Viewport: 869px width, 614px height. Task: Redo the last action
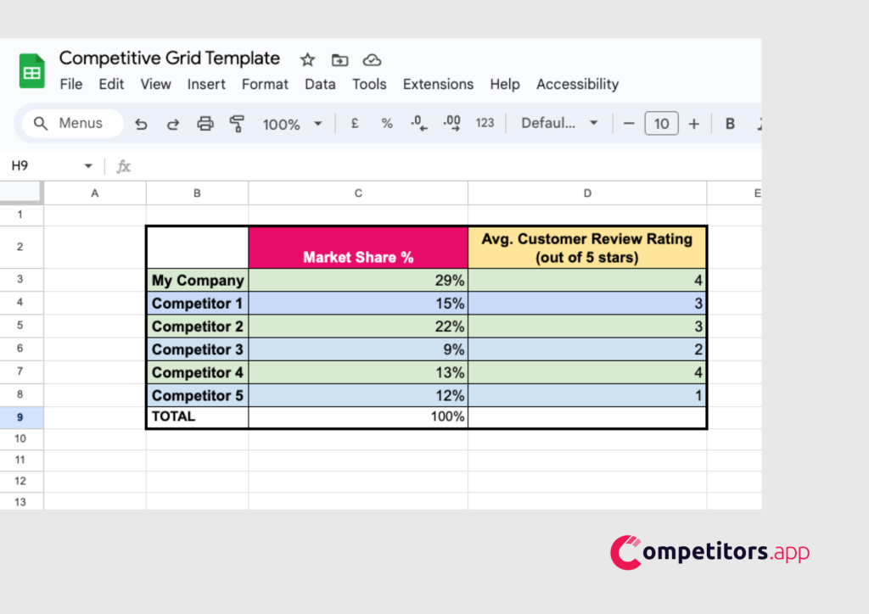click(172, 123)
